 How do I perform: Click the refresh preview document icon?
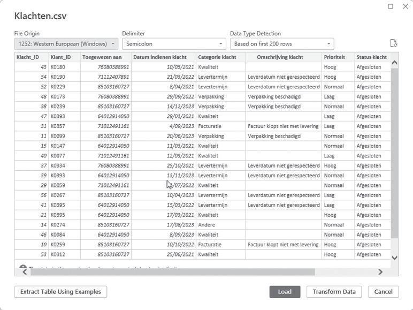[394, 43]
